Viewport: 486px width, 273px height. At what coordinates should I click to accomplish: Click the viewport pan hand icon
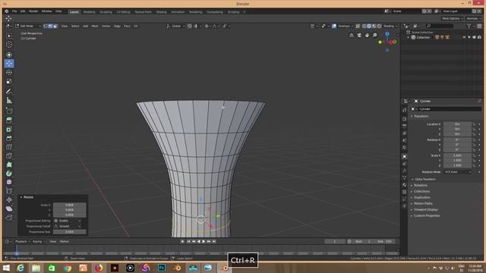point(367,36)
